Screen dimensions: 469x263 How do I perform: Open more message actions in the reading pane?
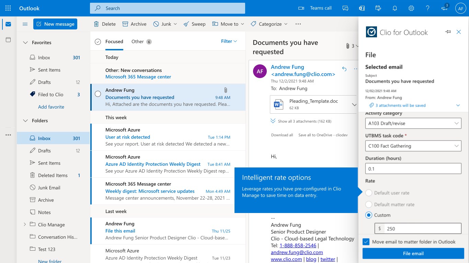click(355, 69)
